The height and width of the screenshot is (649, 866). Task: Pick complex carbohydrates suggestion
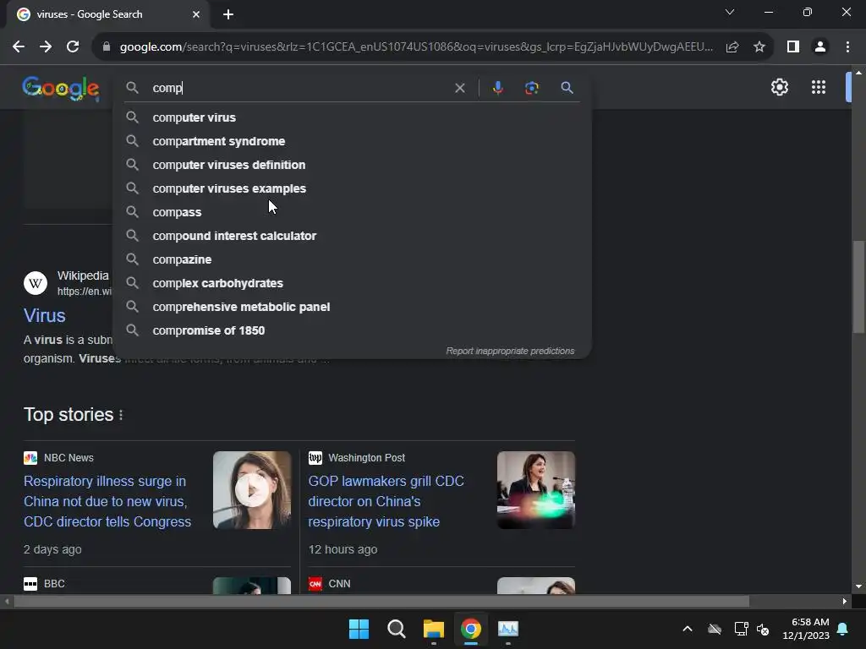(x=352, y=283)
